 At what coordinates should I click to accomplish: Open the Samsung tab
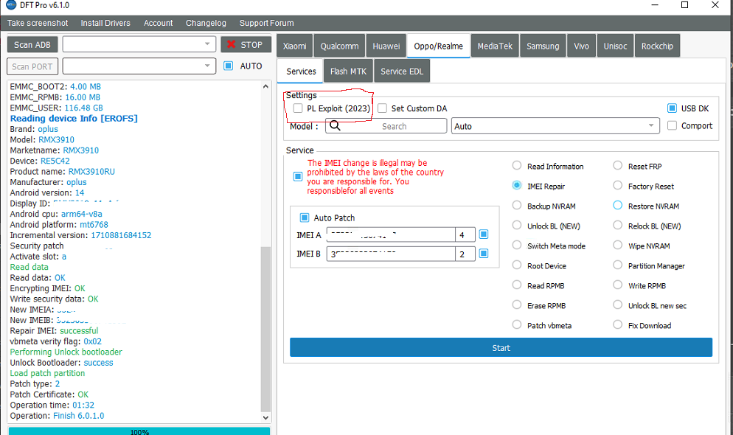[543, 46]
